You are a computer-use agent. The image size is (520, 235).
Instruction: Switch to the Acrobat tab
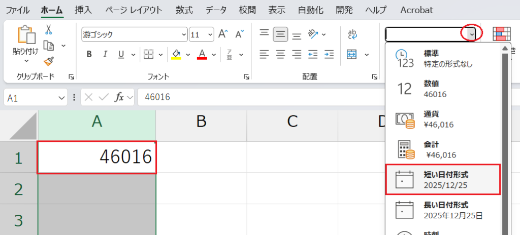(417, 10)
